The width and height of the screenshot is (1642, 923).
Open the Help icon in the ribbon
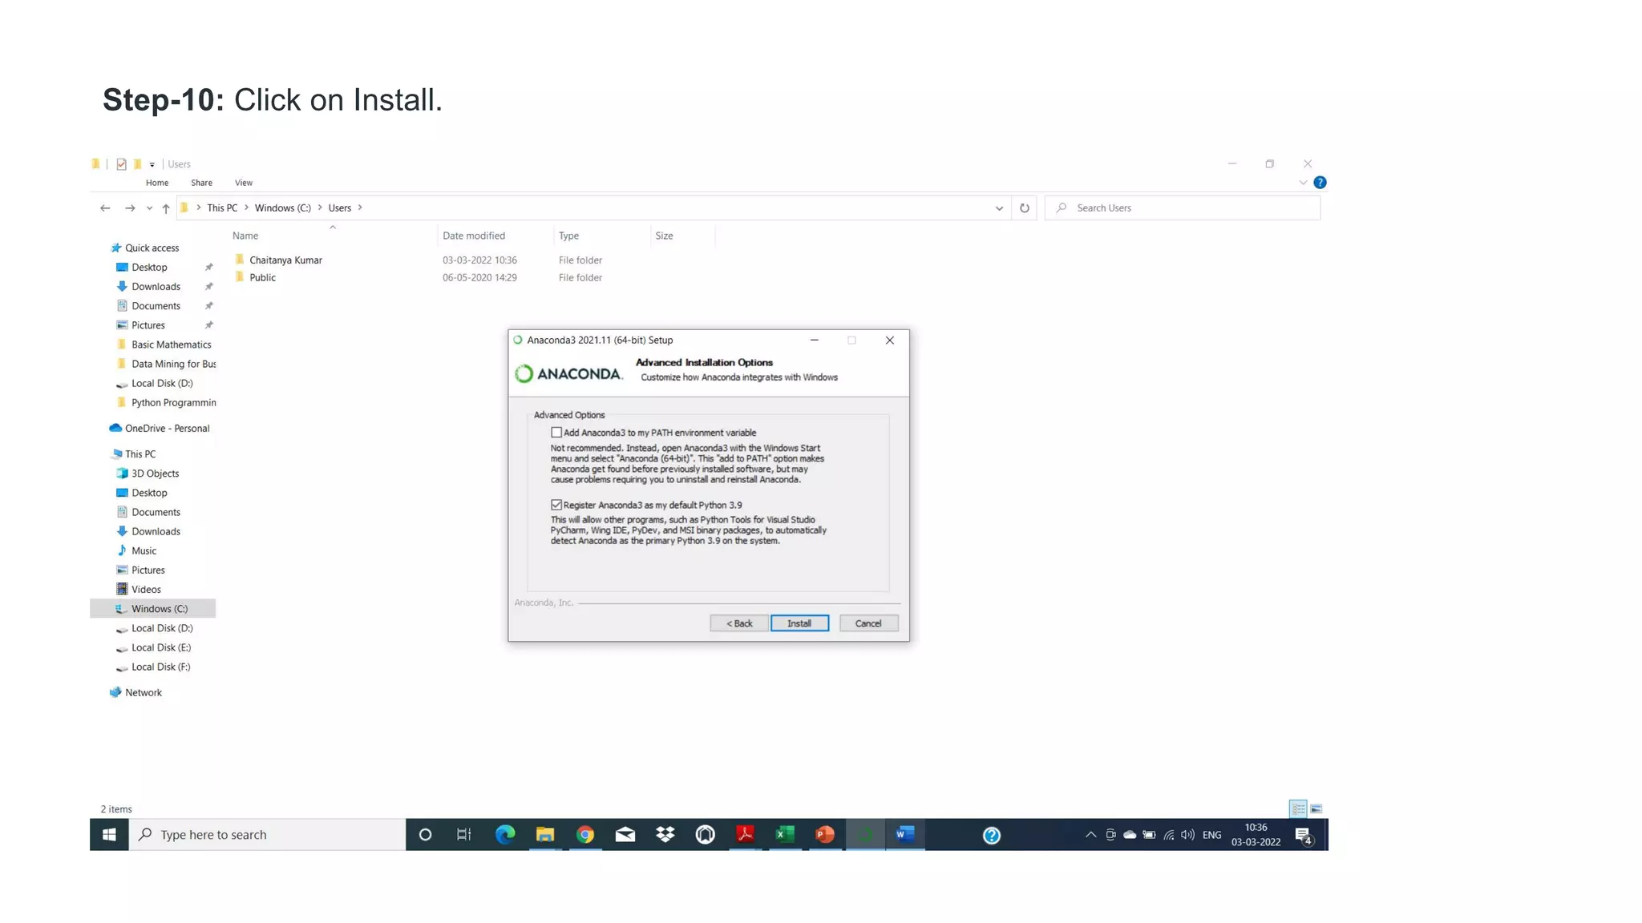(1320, 183)
